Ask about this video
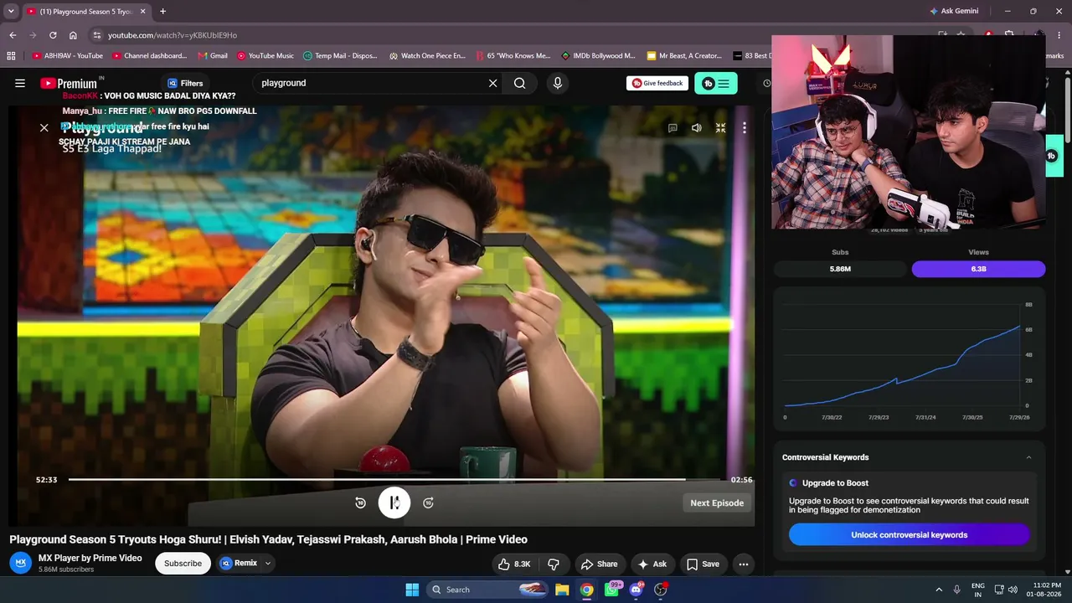This screenshot has width=1072, height=603. 652,564
